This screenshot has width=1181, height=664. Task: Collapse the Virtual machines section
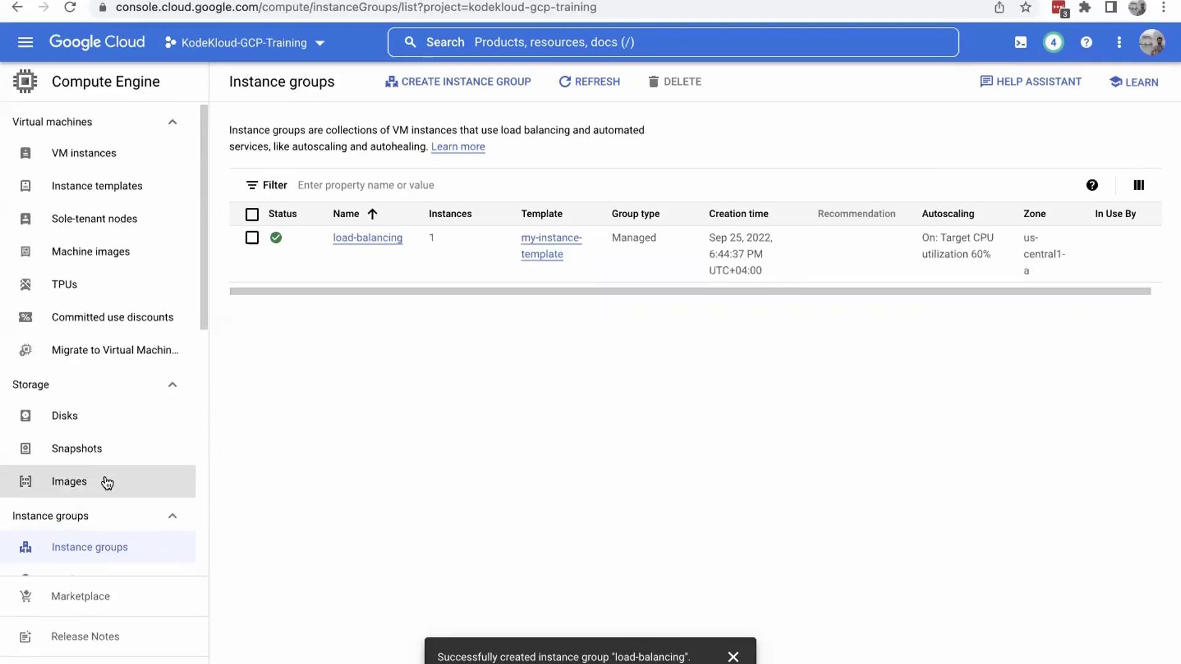pyautogui.click(x=172, y=122)
